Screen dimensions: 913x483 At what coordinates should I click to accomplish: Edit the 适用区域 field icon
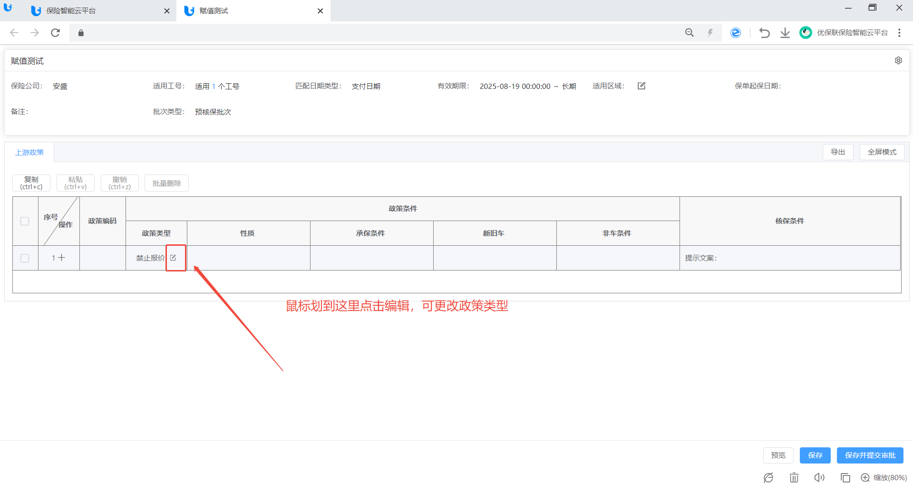tap(641, 86)
